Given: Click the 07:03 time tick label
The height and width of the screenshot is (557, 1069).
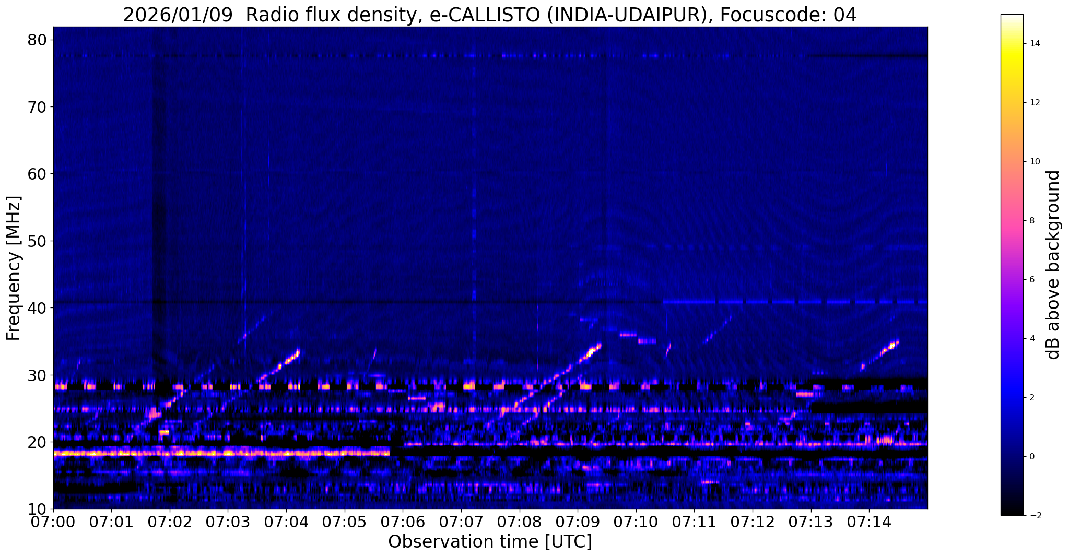Looking at the screenshot, I should click(x=228, y=522).
